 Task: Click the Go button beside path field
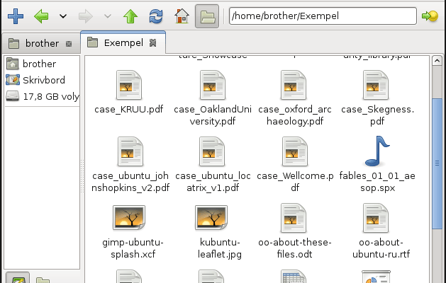[x=430, y=16]
